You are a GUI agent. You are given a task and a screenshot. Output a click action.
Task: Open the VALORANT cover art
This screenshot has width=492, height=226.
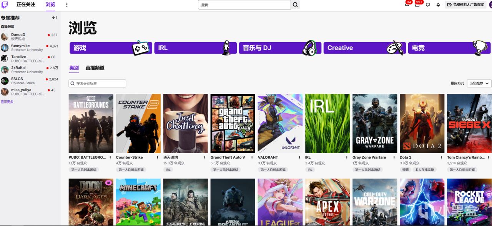[280, 123]
